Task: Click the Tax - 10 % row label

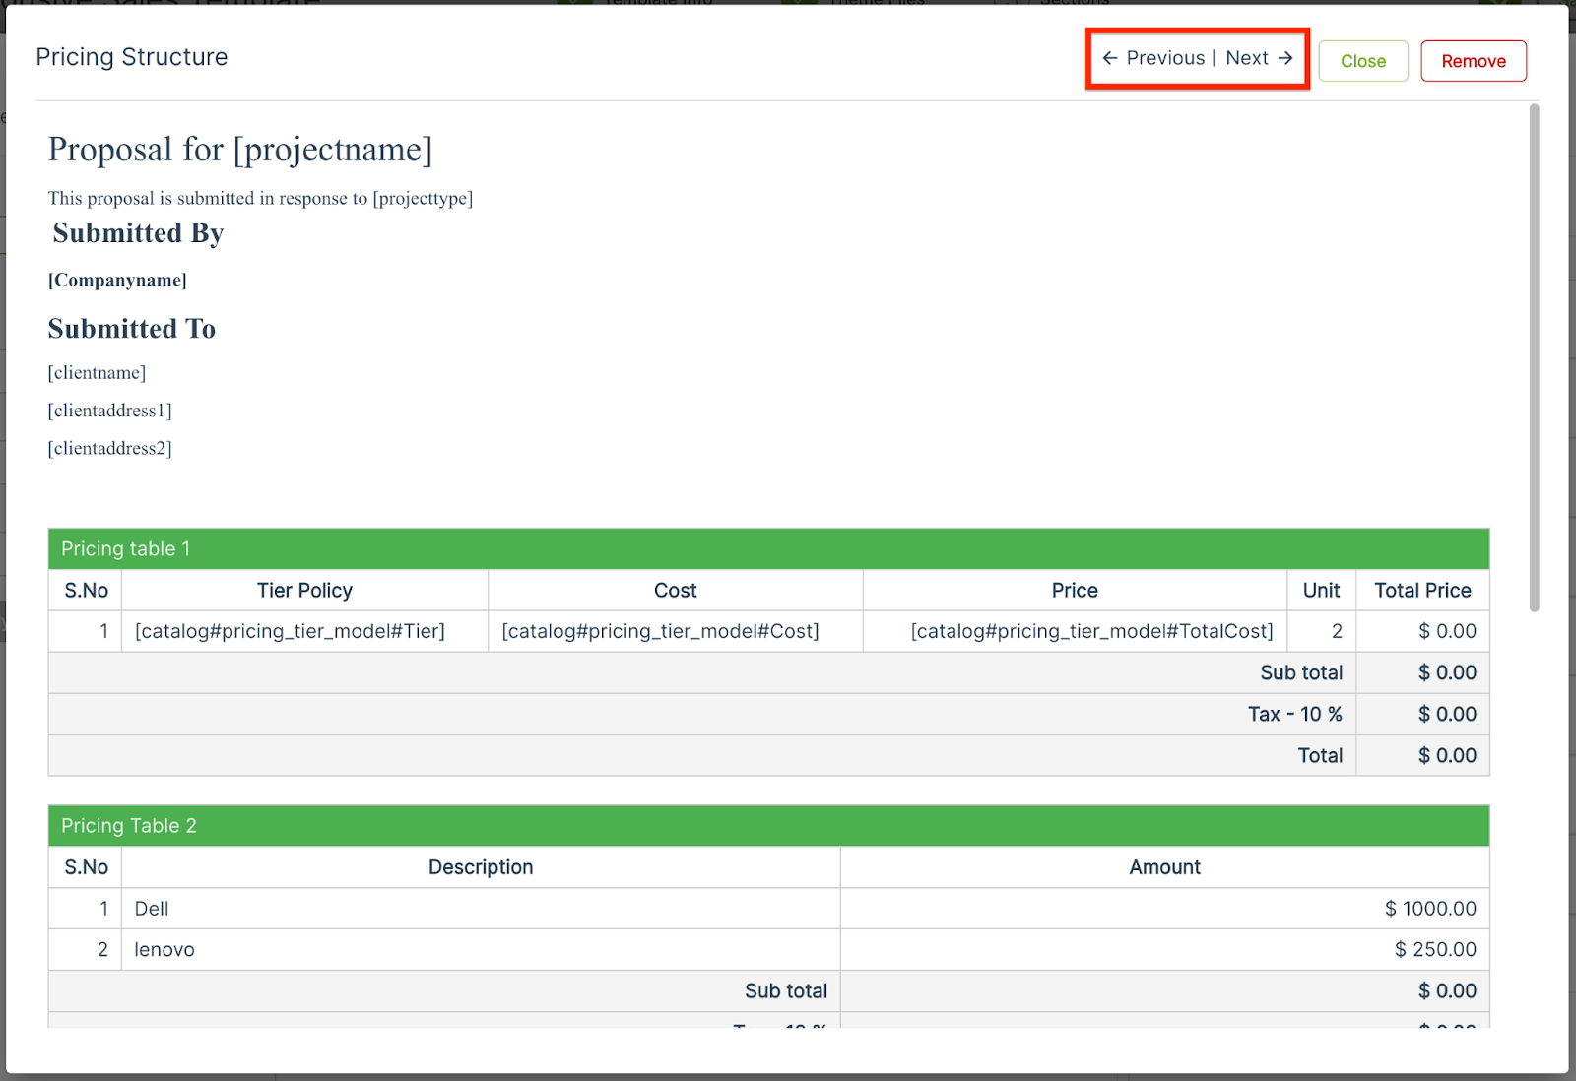Action: point(1294,714)
